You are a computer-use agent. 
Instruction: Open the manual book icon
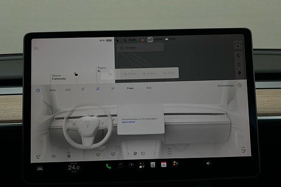coord(152,165)
